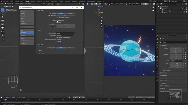Image resolution: width=188 pixels, height=105 pixels.
Task: Open the Material properties tab icon
Action: pyautogui.click(x=157, y=77)
